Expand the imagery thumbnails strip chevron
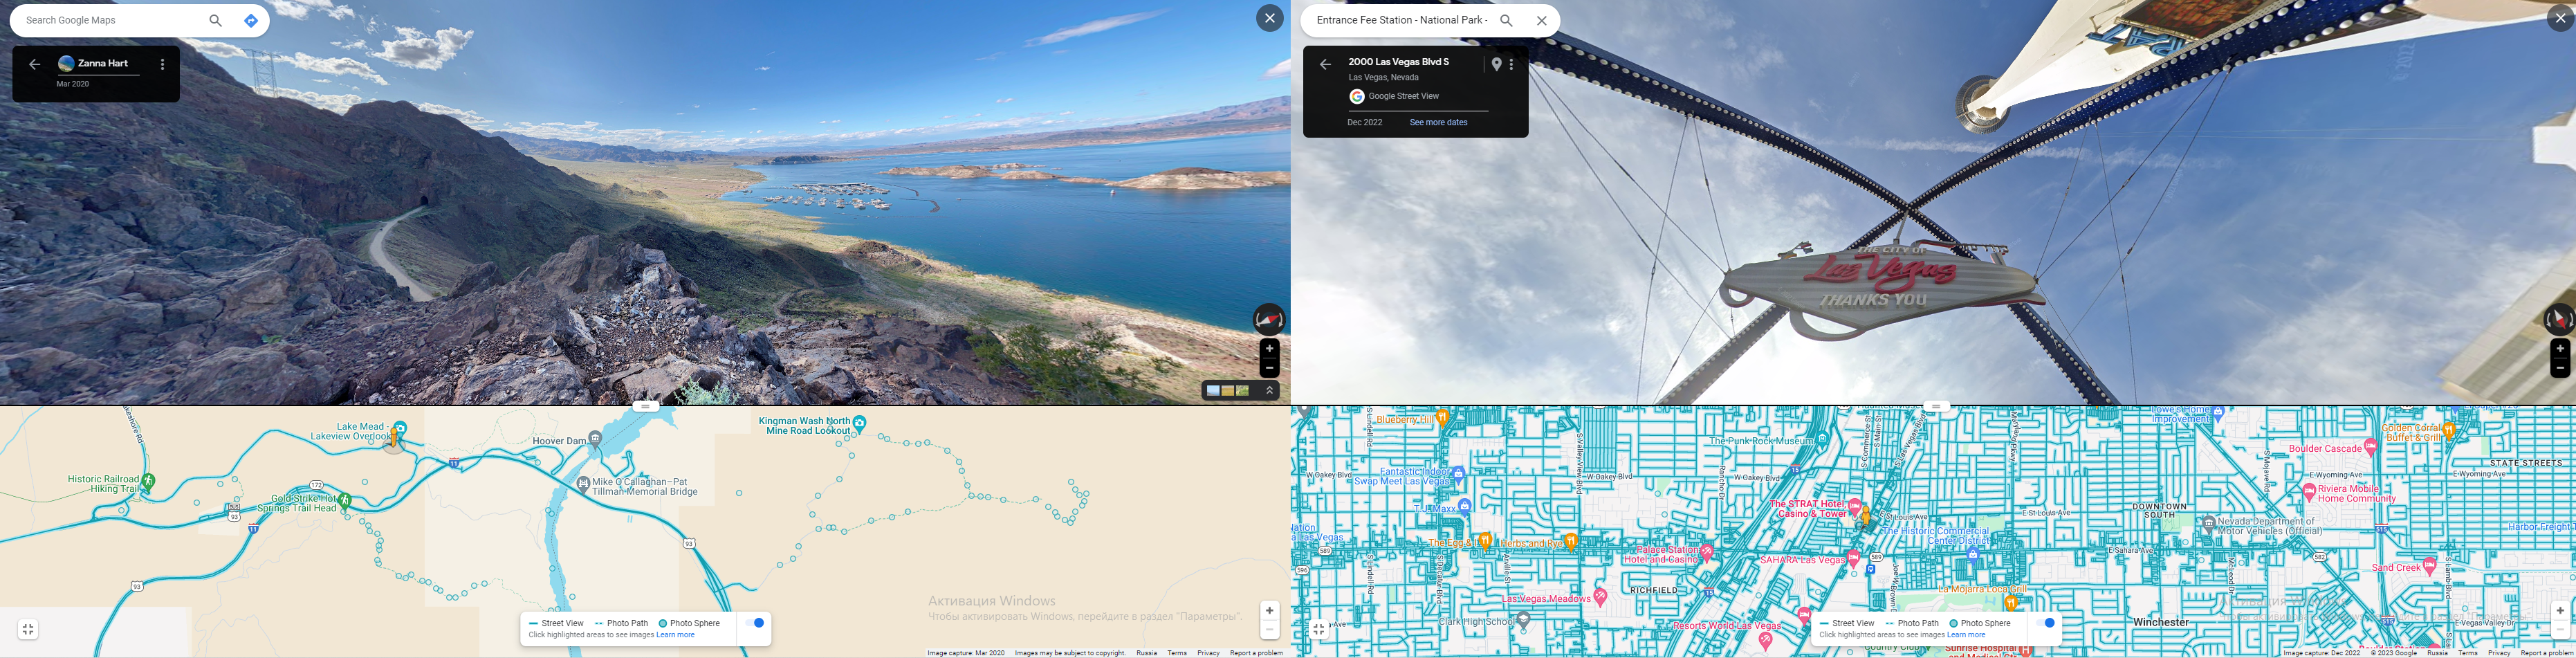 [1269, 391]
